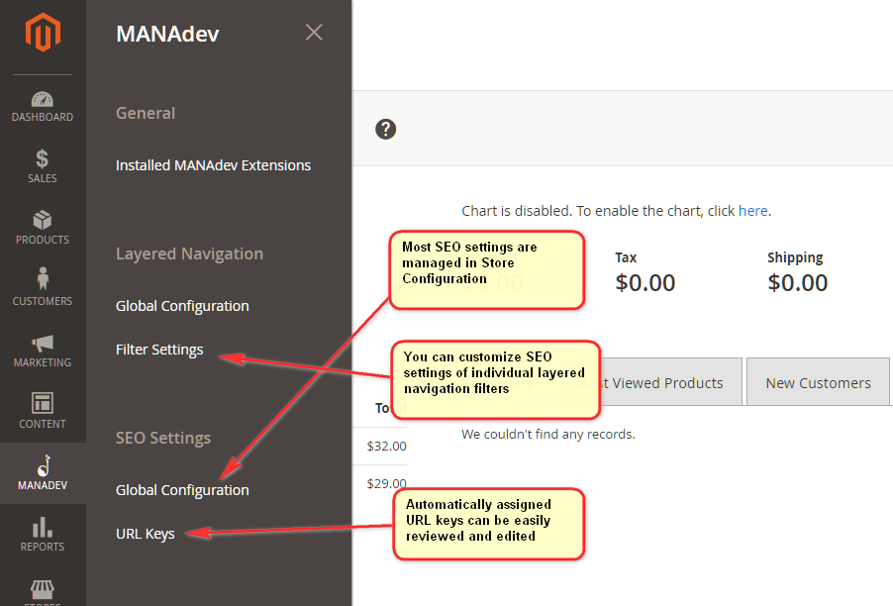Select Global Configuration under SEO Settings
Image resolution: width=893 pixels, height=606 pixels.
(x=182, y=489)
